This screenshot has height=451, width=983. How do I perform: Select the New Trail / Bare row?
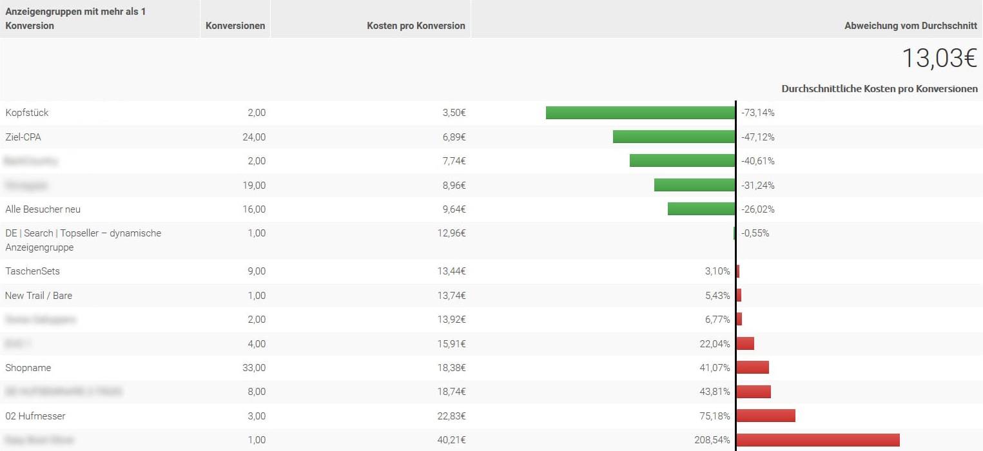(39, 296)
